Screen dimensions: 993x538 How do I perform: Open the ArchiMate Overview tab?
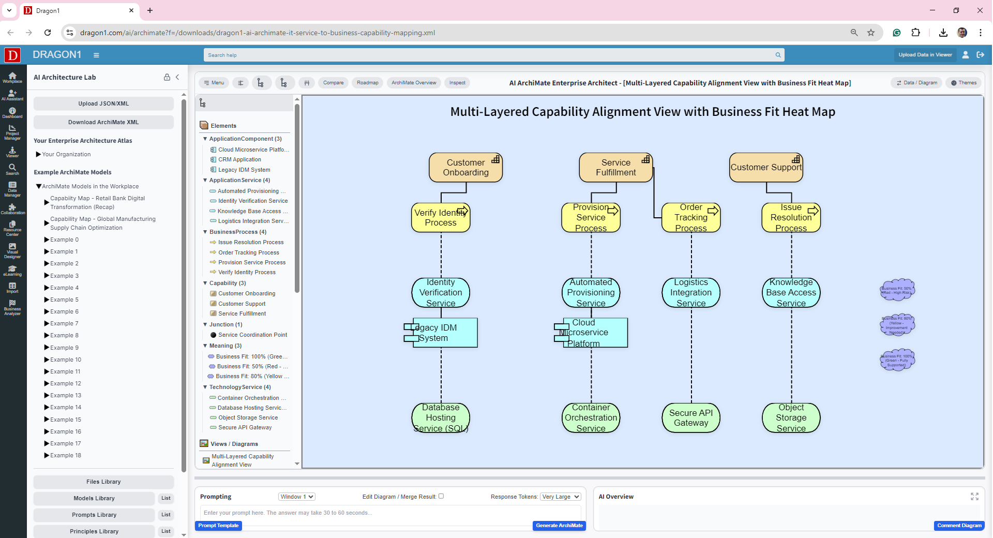[x=414, y=83]
